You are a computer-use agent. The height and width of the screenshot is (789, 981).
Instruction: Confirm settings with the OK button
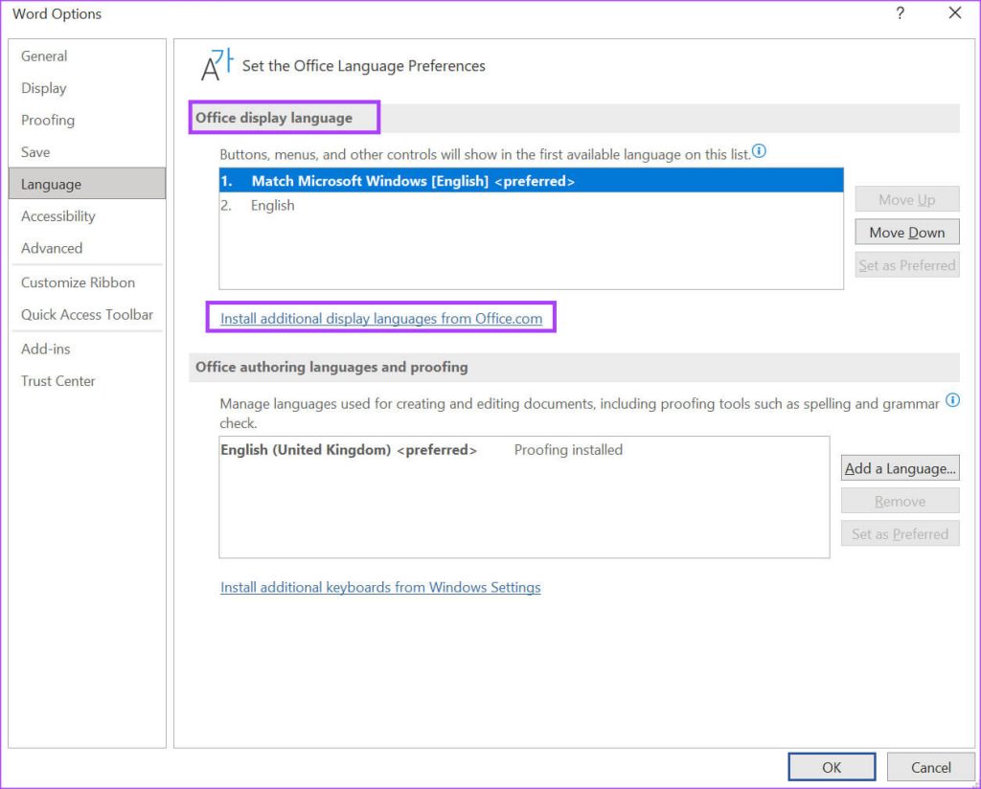(x=832, y=767)
